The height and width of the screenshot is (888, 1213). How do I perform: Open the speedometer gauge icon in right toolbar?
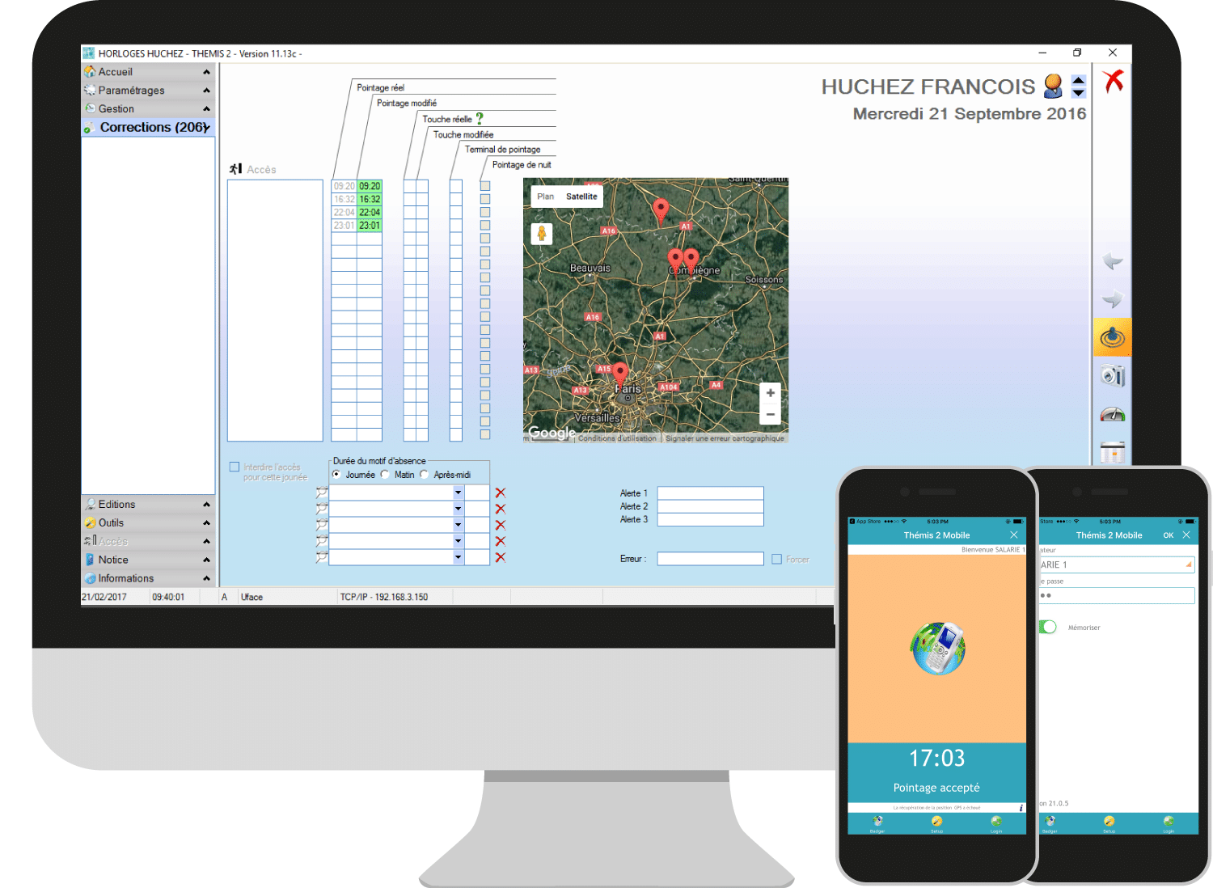1113,414
